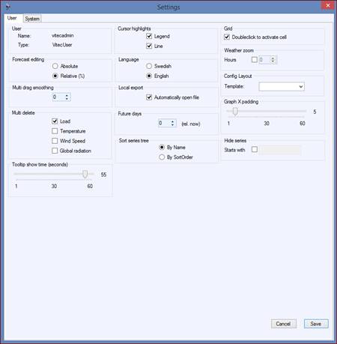
Task: Toggle Global radiation checkbox
Action: coord(55,151)
